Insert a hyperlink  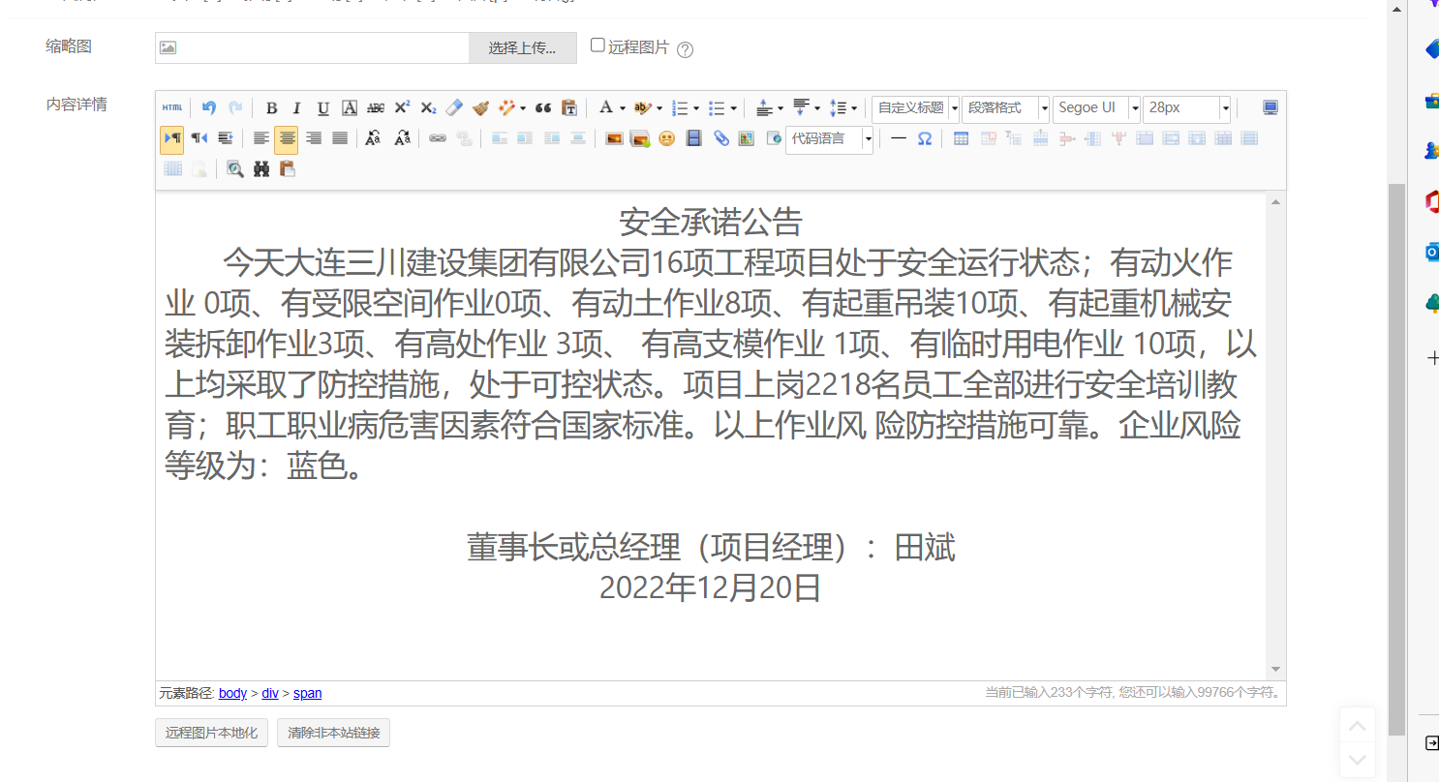click(438, 138)
